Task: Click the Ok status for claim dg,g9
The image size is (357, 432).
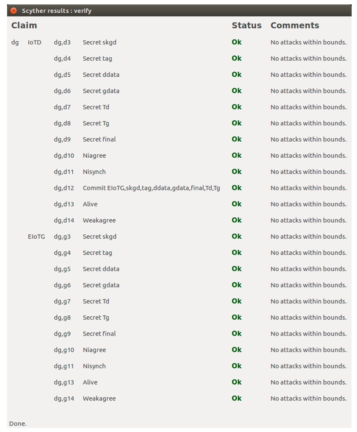Action: click(237, 333)
